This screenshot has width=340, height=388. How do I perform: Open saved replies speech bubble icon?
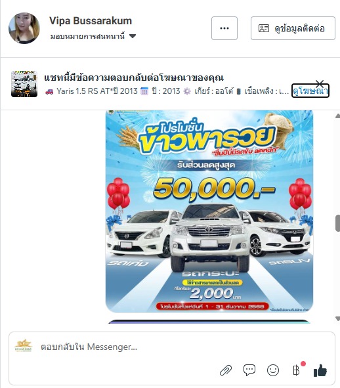click(x=249, y=370)
